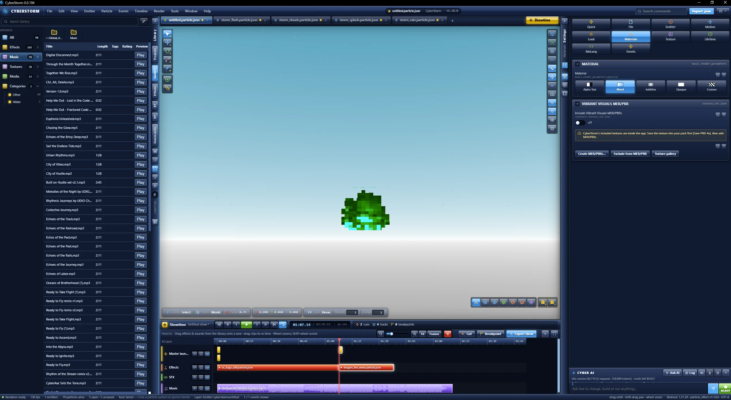Click the Texture gallery button
Viewport: 731px width, 400px height.
[665, 154]
